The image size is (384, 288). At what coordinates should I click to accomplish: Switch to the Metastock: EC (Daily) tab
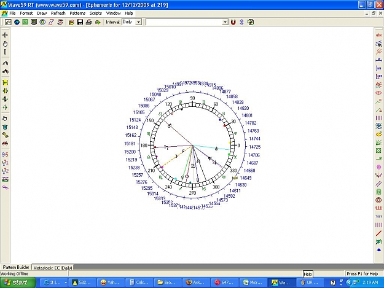53,268
